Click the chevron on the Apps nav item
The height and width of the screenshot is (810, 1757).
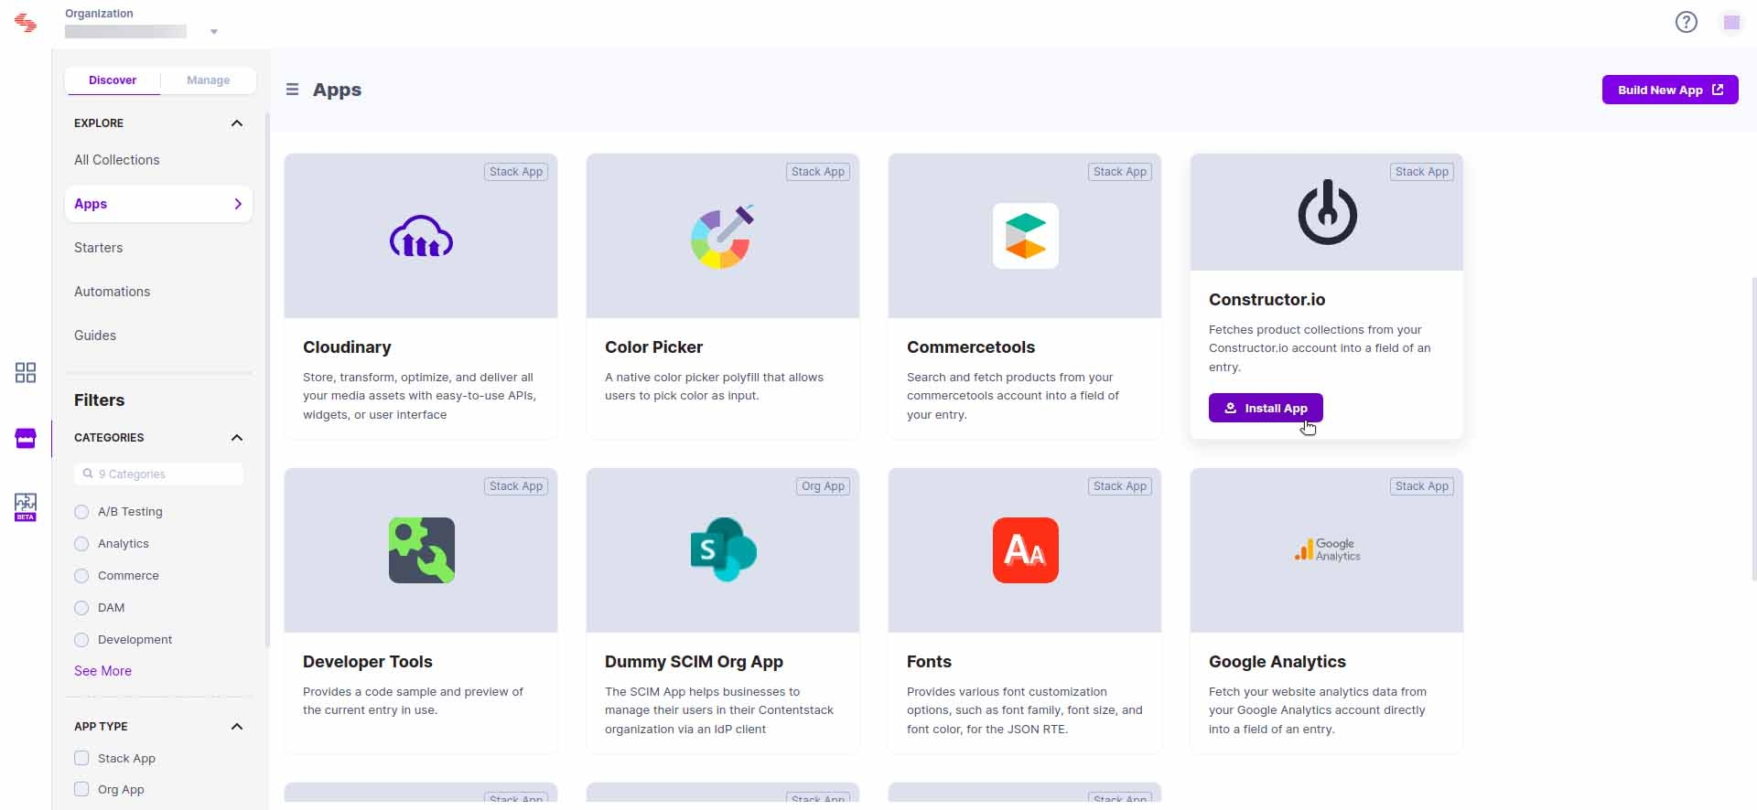(238, 204)
